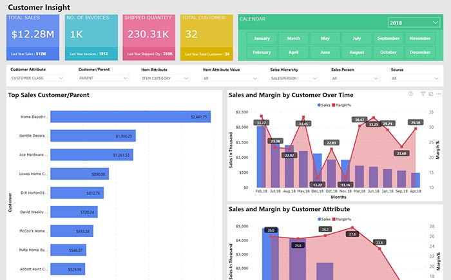Select the Ace Hardware bar showing $1,261.53
Screen dimensions: 451x280
[x=91, y=154]
